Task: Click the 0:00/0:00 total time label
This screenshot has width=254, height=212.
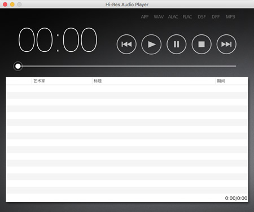Action: click(x=236, y=198)
